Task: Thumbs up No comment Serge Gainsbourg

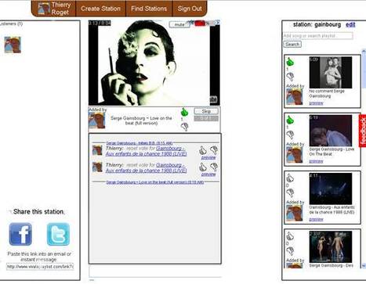Action: pyautogui.click(x=290, y=62)
